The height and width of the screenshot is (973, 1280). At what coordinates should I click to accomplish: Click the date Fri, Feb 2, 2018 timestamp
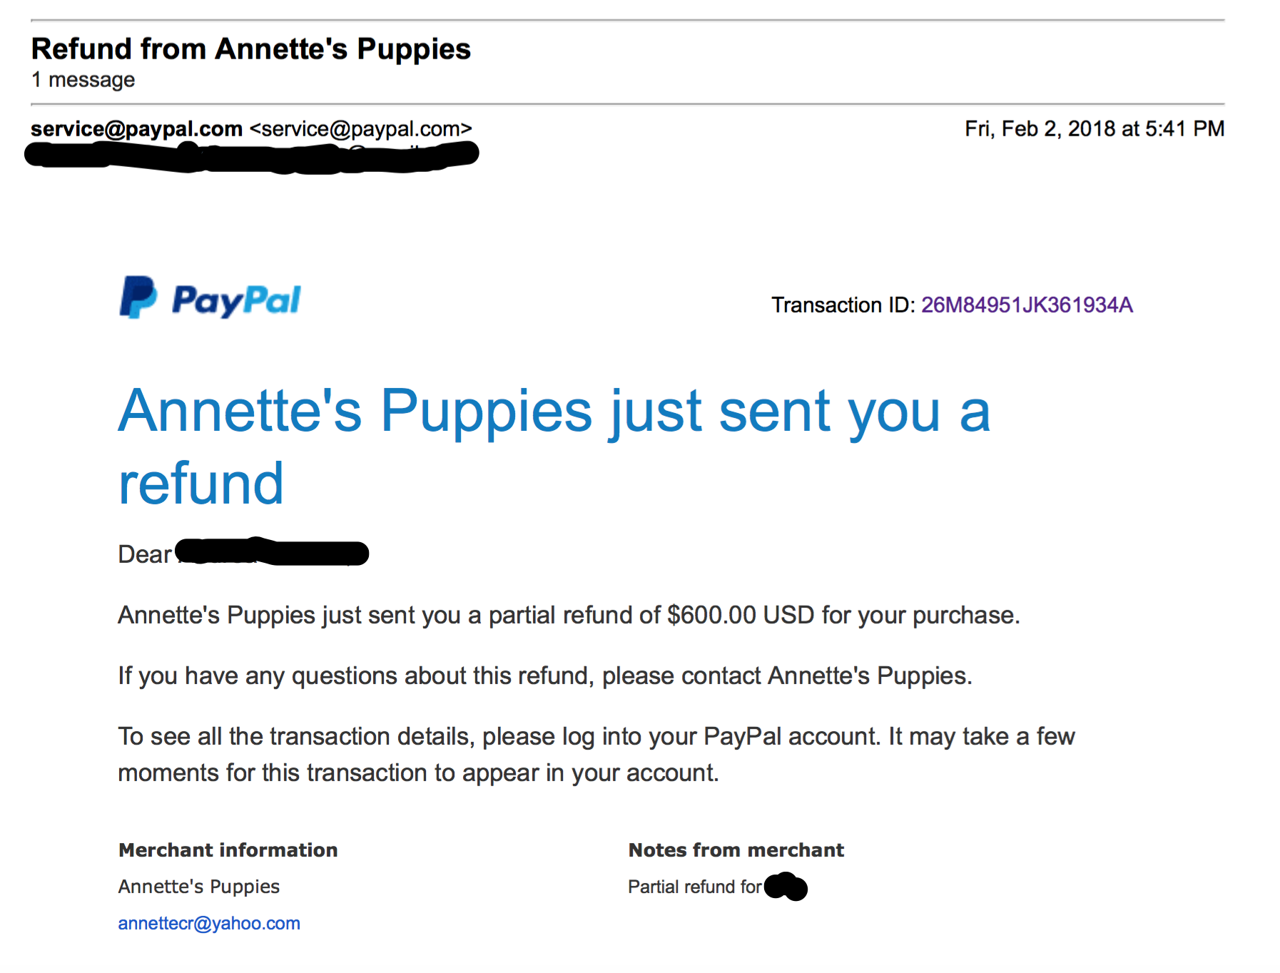pyautogui.click(x=1094, y=129)
